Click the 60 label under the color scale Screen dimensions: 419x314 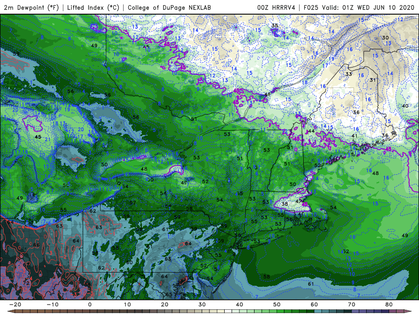point(314,305)
